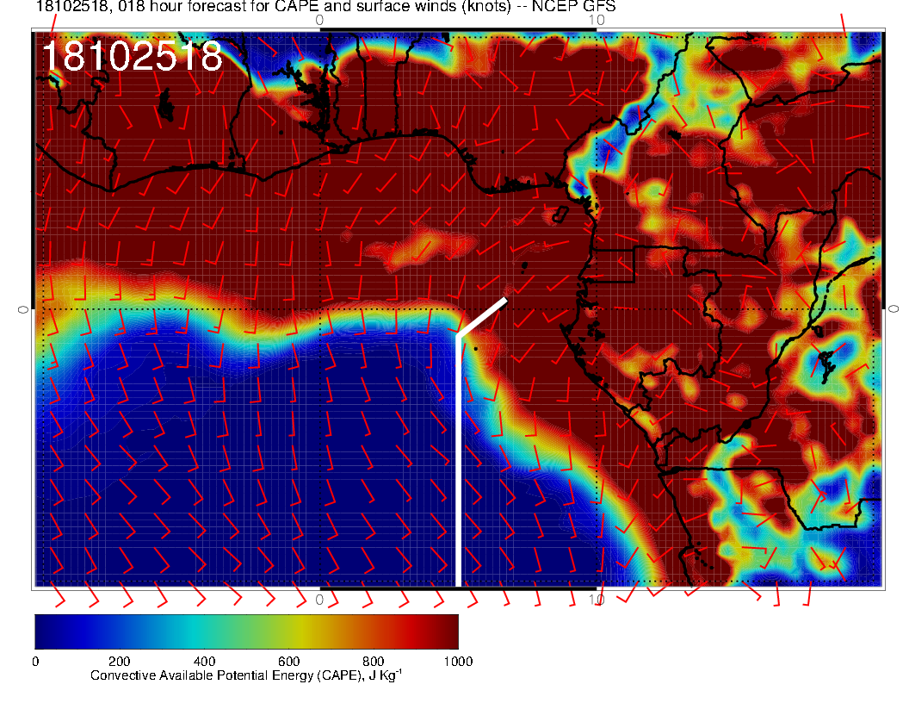Click the diagonal segment of the white line
This screenshot has height=703, width=909.
(482, 318)
